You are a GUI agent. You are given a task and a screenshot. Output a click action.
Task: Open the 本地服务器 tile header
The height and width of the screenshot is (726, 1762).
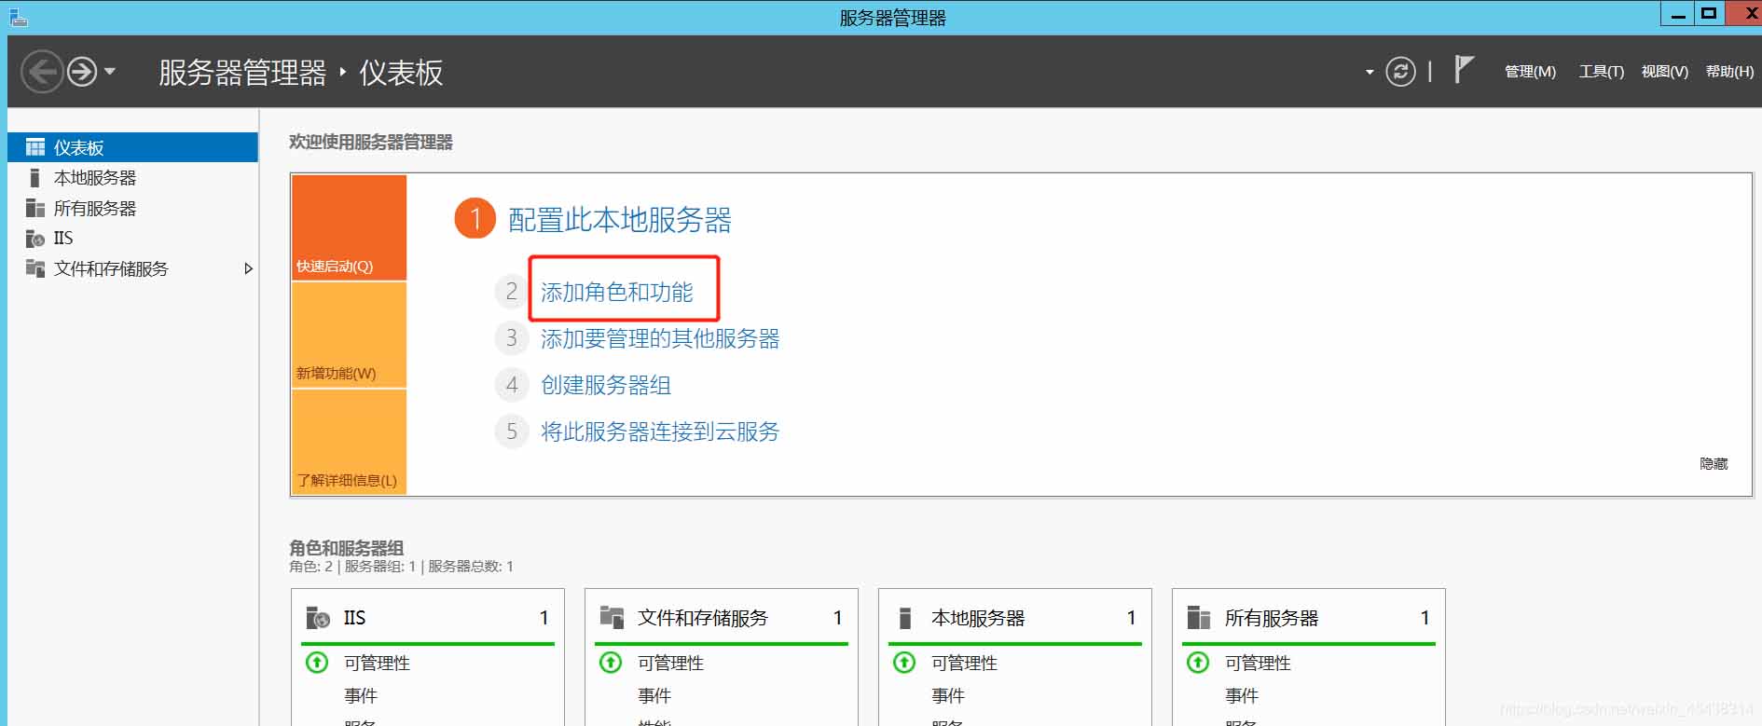click(x=1015, y=618)
